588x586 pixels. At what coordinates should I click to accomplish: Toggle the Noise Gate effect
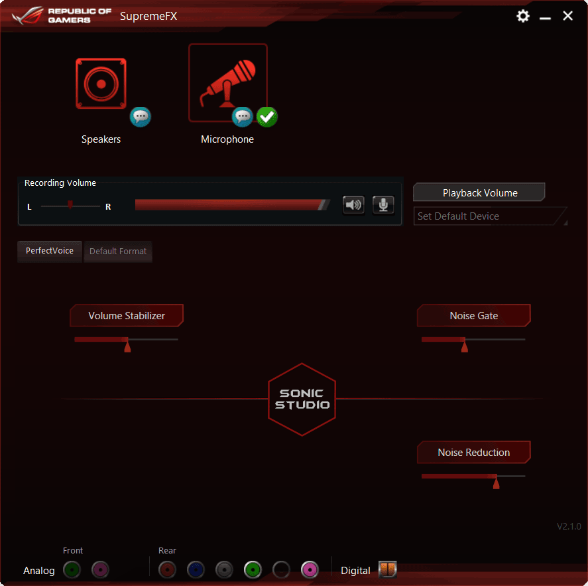pos(474,316)
